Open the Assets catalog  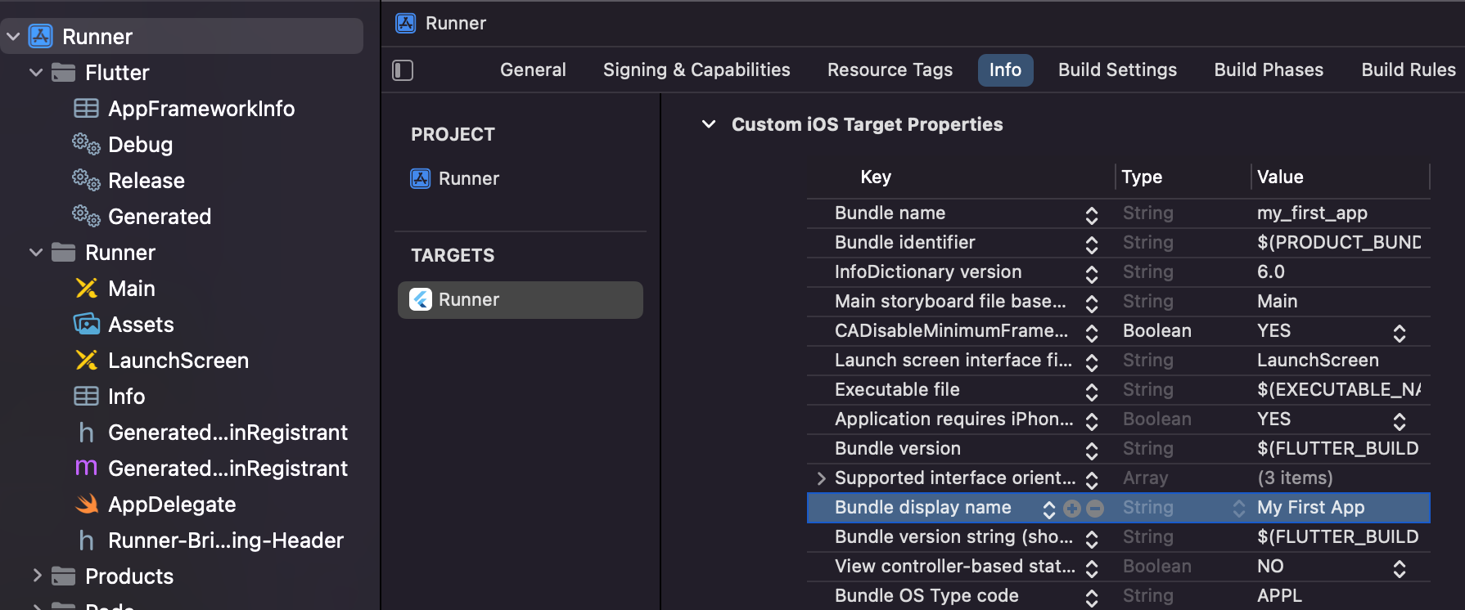coord(141,325)
